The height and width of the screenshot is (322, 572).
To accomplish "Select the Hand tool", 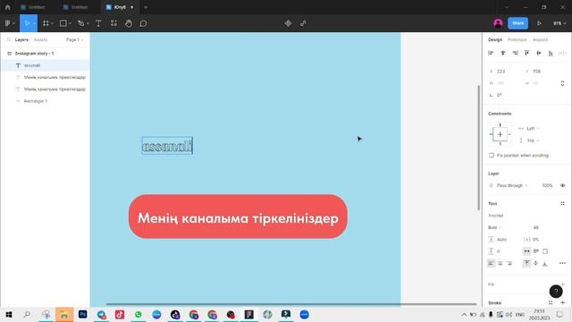I will click(x=129, y=23).
